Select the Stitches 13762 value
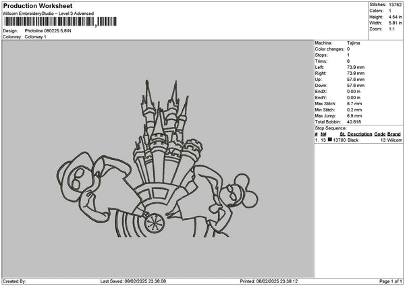 [x=395, y=5]
